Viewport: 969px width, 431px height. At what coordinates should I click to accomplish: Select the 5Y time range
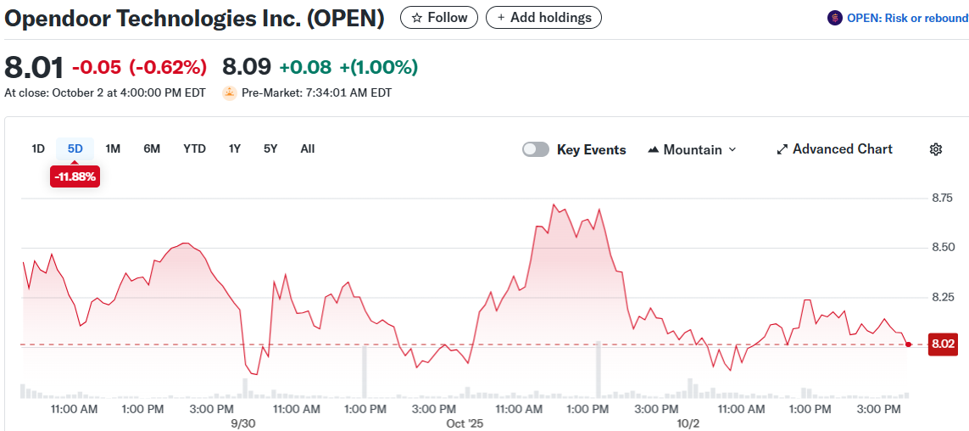click(270, 148)
